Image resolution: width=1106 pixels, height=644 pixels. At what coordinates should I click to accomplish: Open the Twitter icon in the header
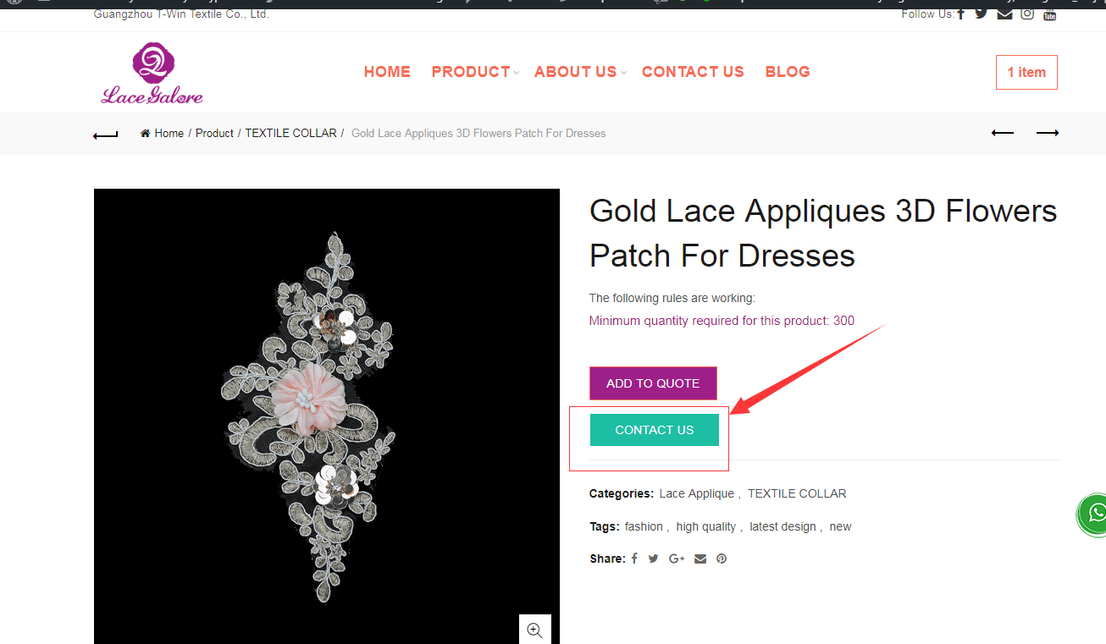pyautogui.click(x=981, y=14)
